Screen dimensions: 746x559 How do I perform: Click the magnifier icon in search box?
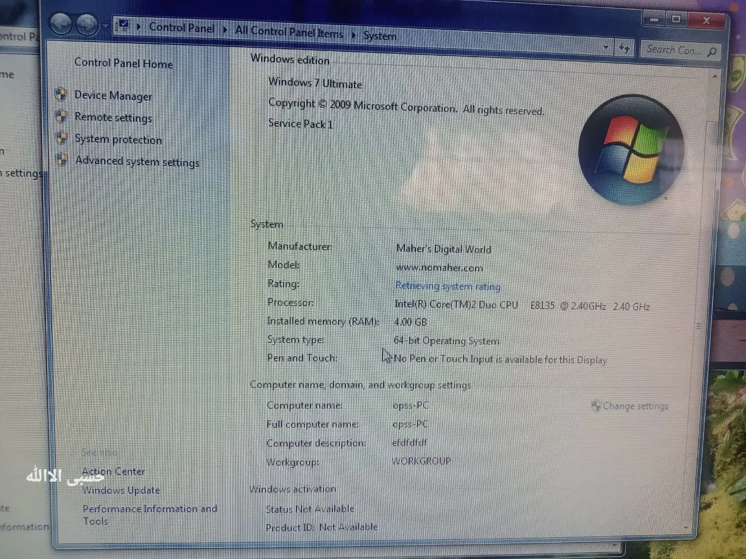click(x=712, y=52)
